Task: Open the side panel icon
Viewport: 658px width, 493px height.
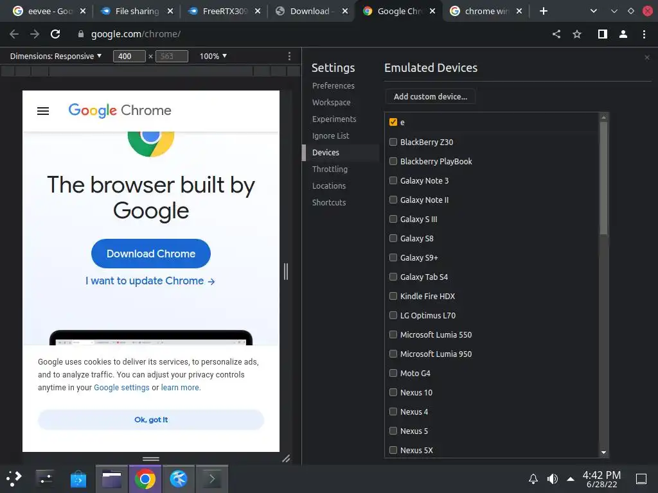Action: pyautogui.click(x=603, y=34)
